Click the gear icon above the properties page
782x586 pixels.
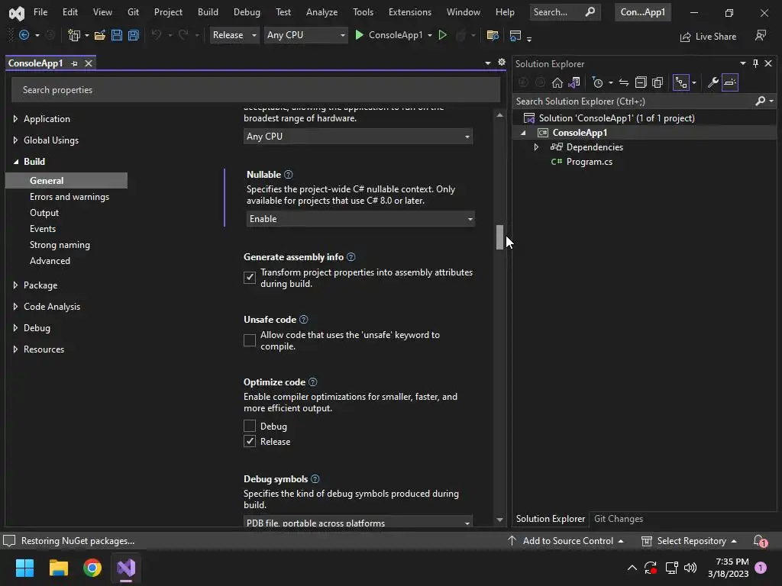click(501, 63)
